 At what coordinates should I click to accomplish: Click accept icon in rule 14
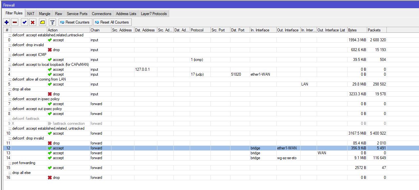click(x=50, y=158)
